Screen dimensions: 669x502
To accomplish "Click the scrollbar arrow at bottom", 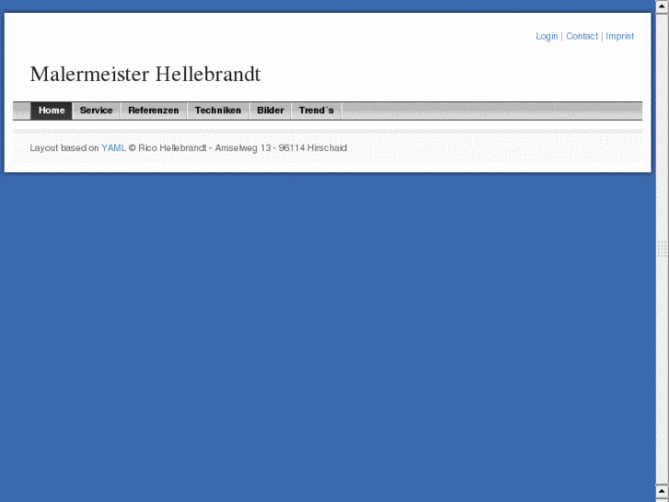I will (662, 491).
